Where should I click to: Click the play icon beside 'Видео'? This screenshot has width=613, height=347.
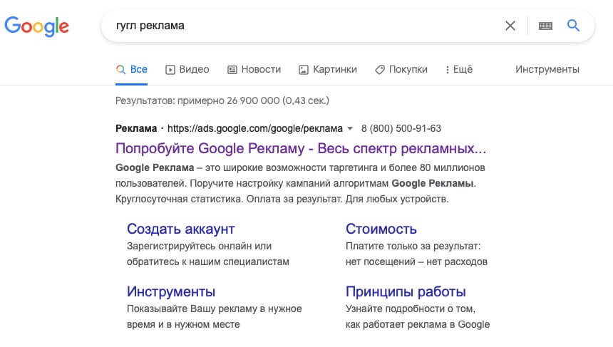pyautogui.click(x=170, y=70)
